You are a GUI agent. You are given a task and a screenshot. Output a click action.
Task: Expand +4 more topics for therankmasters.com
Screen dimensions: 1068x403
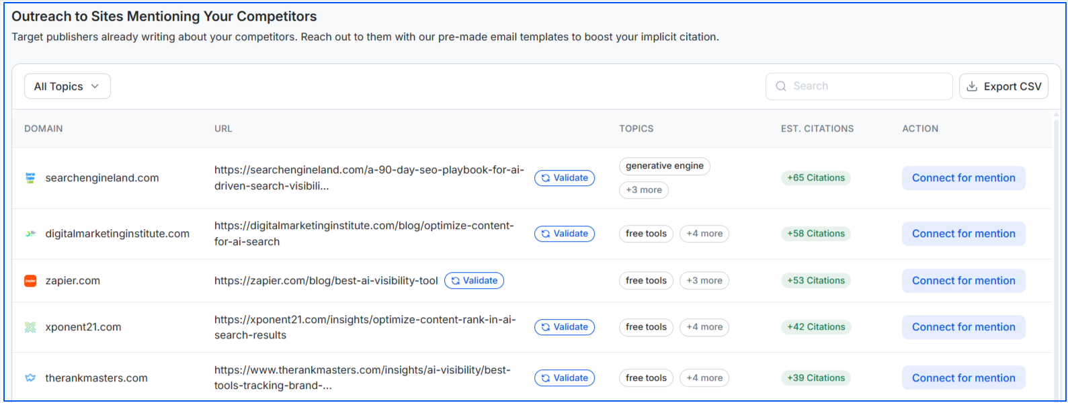(704, 378)
